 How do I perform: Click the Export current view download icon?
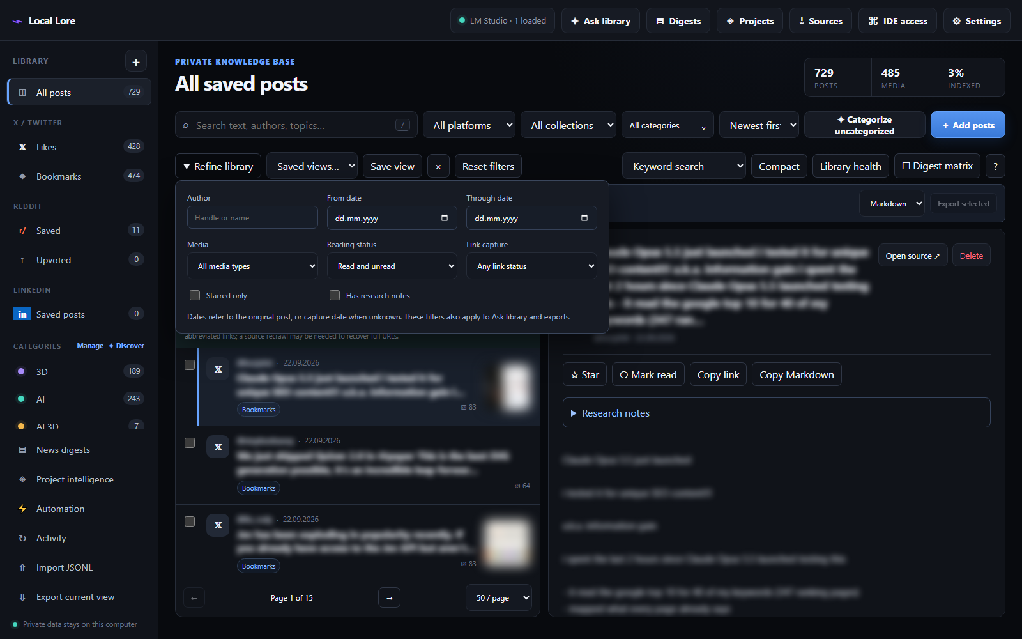22,597
